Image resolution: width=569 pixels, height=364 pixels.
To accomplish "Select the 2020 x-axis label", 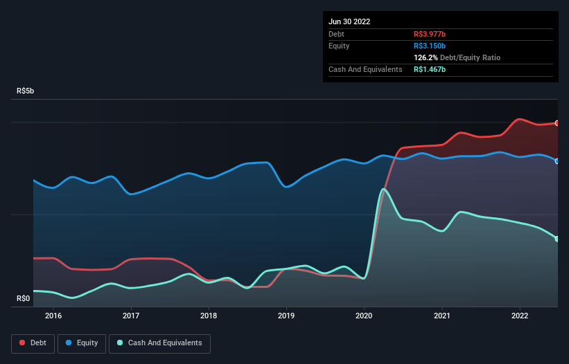I will [364, 316].
